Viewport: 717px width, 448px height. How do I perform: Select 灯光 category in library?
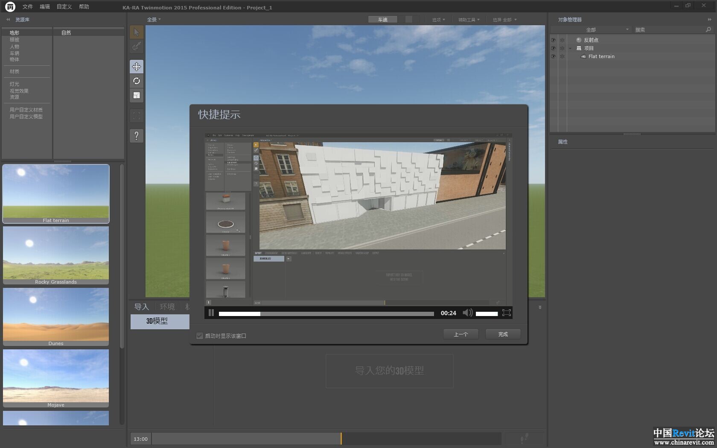(15, 84)
